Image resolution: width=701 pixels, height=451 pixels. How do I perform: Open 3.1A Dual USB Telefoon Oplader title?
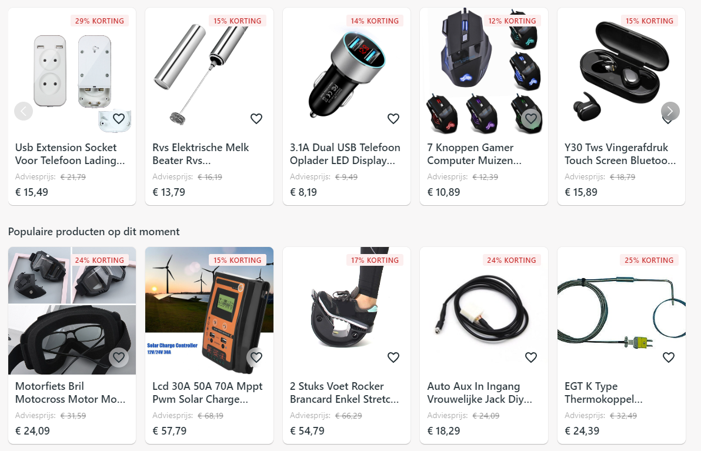[x=345, y=153]
